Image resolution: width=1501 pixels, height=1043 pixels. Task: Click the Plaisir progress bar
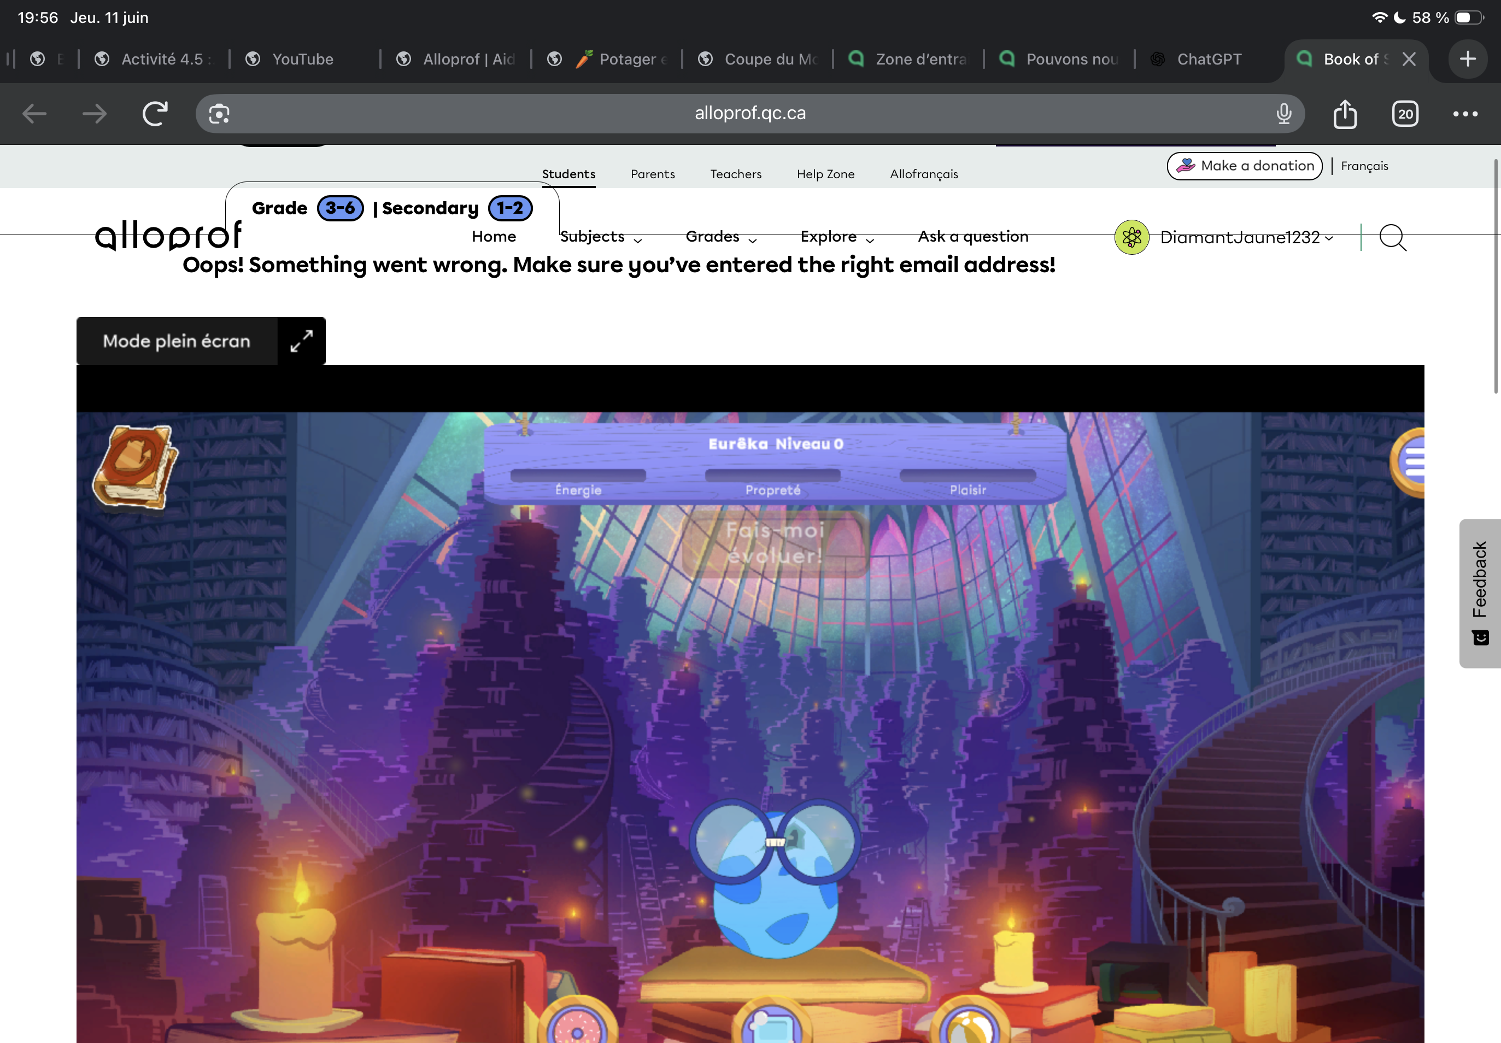pos(968,476)
